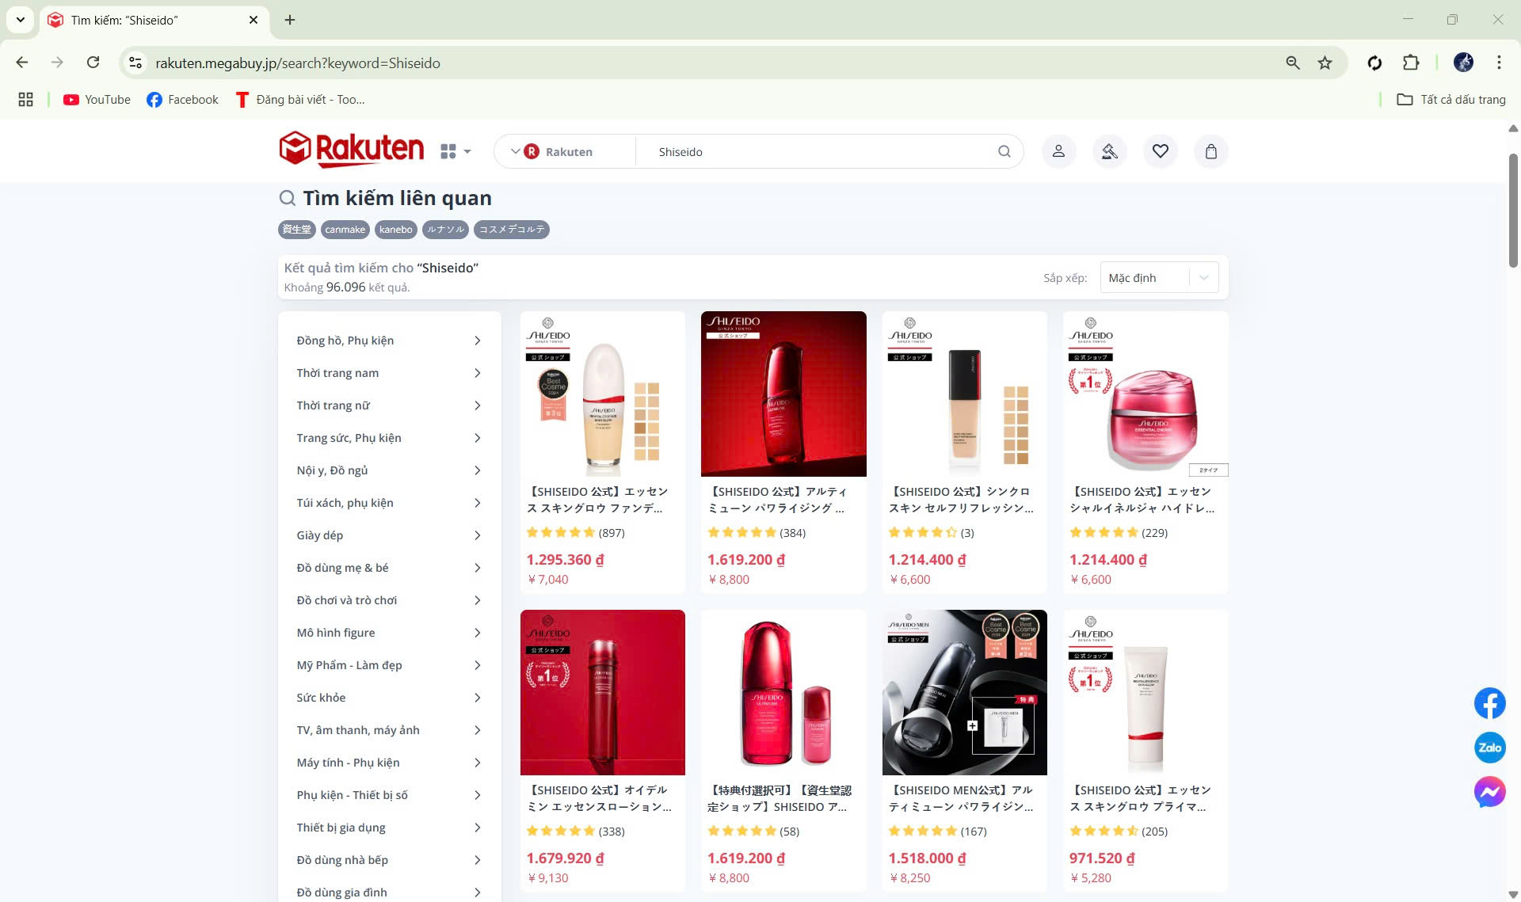The height and width of the screenshot is (902, 1521).
Task: Open the Chrome profile avatar
Action: (1463, 63)
